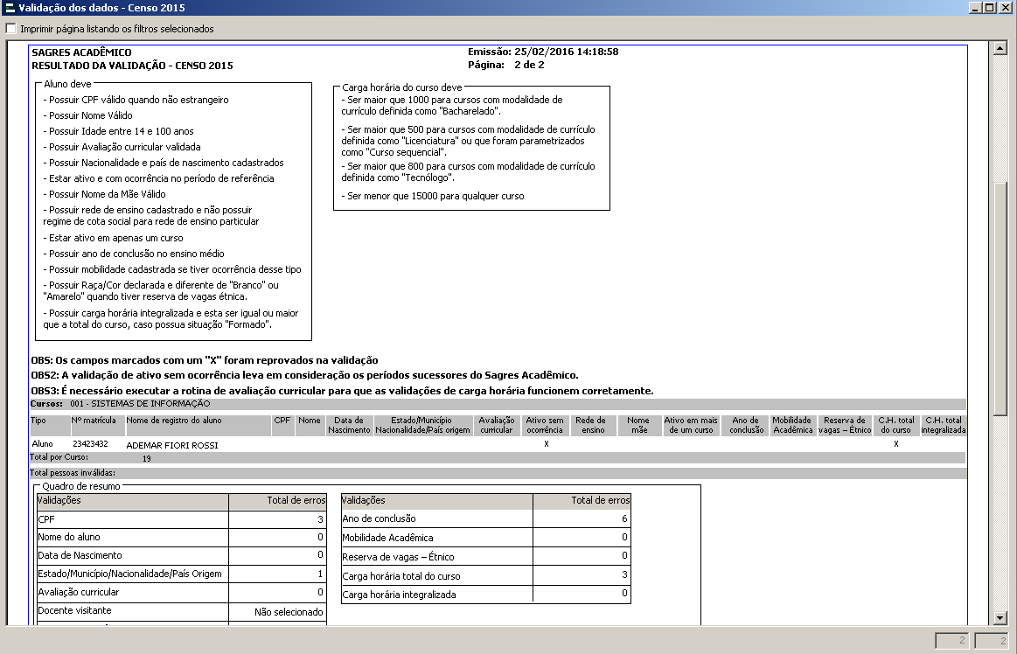The image size is (1017, 654).
Task: Click the CPF row in Quadro de resumo
Action: click(131, 519)
